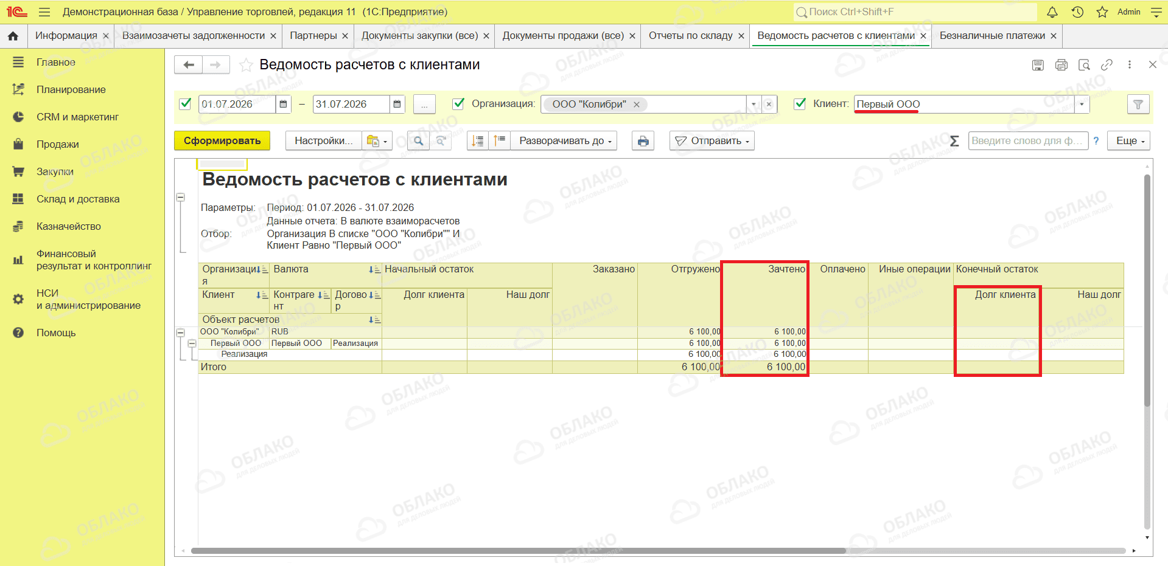Click the period selection "..." button
The image size is (1168, 566).
click(424, 105)
